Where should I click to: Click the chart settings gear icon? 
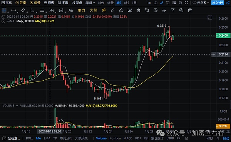(x=180, y=3)
